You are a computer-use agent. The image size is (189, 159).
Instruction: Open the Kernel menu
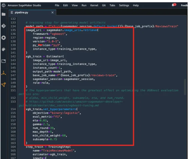[x=94, y=5]
